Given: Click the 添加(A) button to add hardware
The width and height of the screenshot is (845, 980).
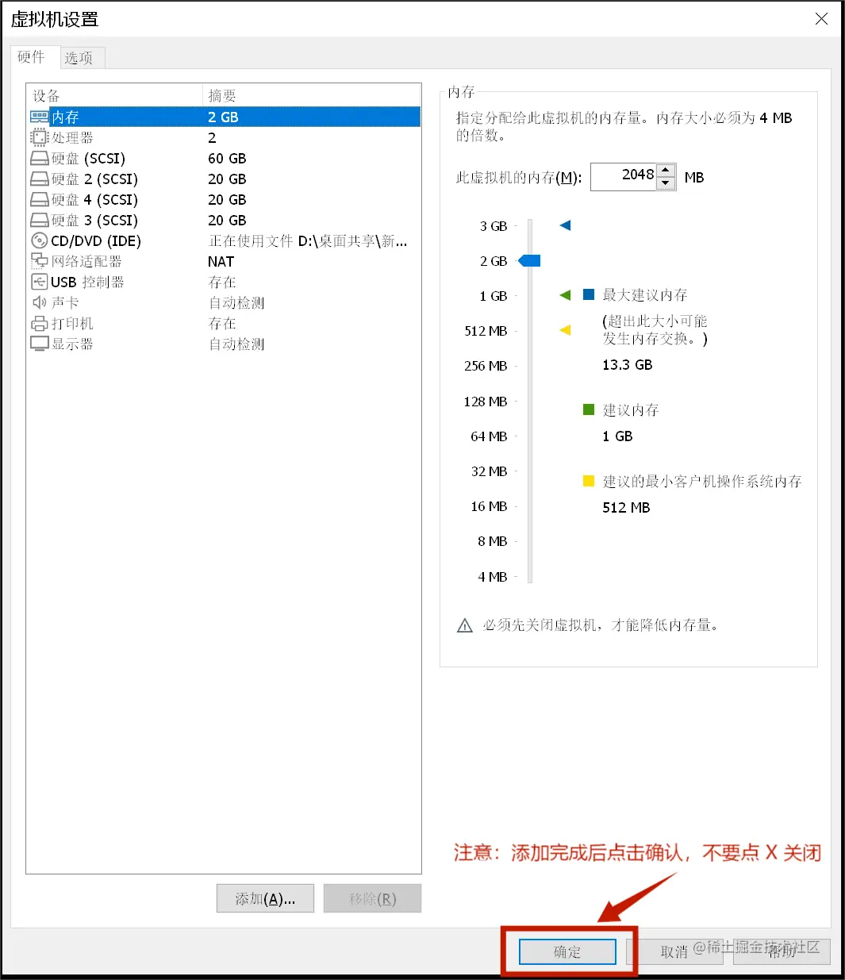Looking at the screenshot, I should pyautogui.click(x=265, y=898).
